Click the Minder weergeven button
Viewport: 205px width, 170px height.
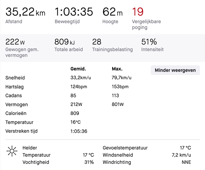tap(175, 70)
